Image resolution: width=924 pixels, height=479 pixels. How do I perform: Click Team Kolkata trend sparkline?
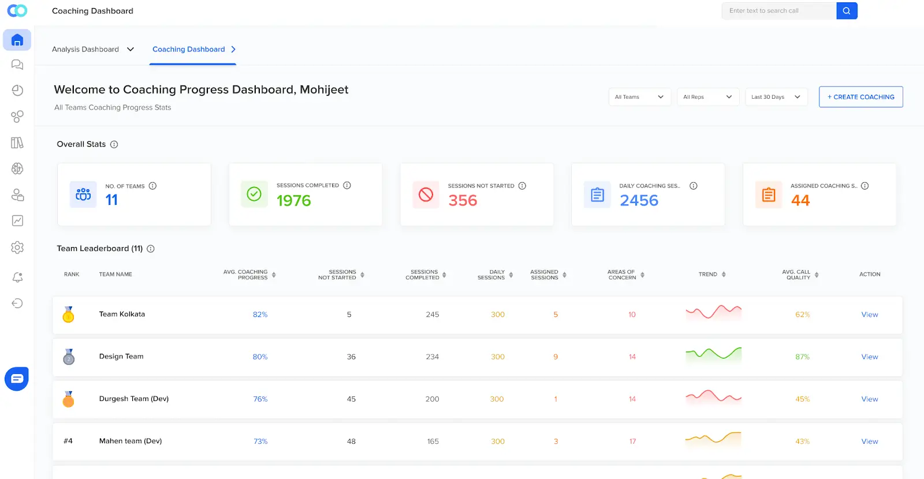[x=713, y=312]
